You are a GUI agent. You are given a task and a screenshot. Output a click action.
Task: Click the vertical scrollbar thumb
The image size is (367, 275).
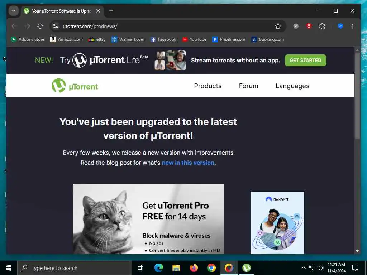(357, 96)
